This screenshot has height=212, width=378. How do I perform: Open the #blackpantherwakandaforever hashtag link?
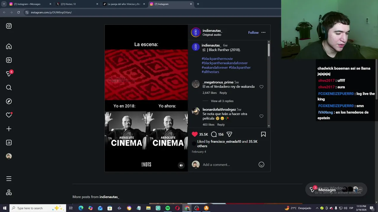pyautogui.click(x=225, y=63)
